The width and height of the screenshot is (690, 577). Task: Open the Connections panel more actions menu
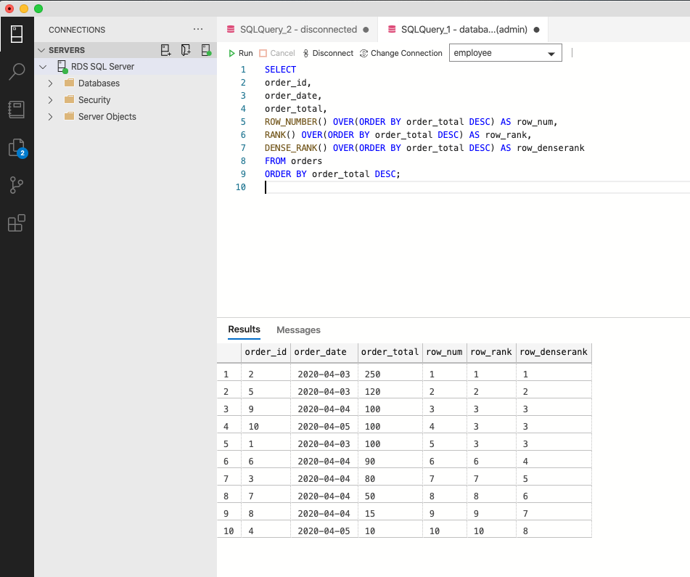click(198, 30)
